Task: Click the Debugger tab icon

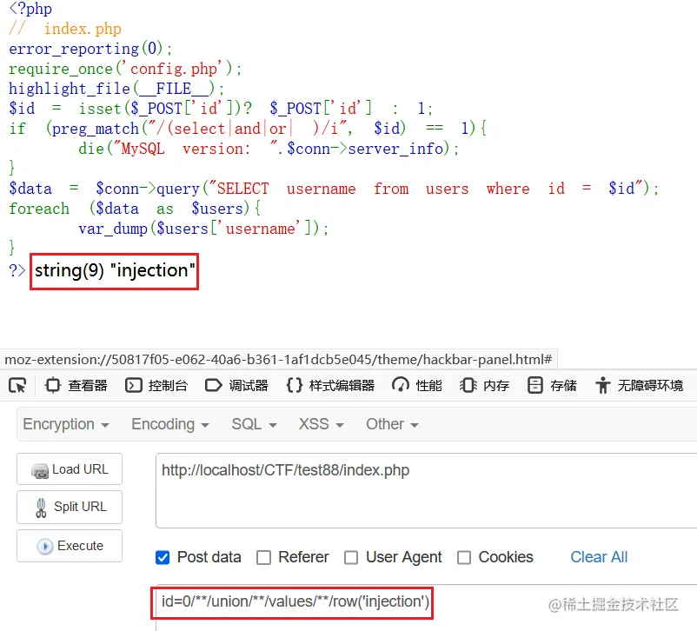Action: click(x=214, y=385)
